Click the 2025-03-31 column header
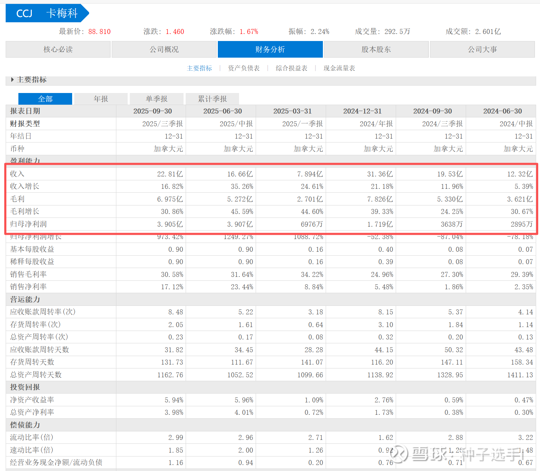 (x=292, y=111)
